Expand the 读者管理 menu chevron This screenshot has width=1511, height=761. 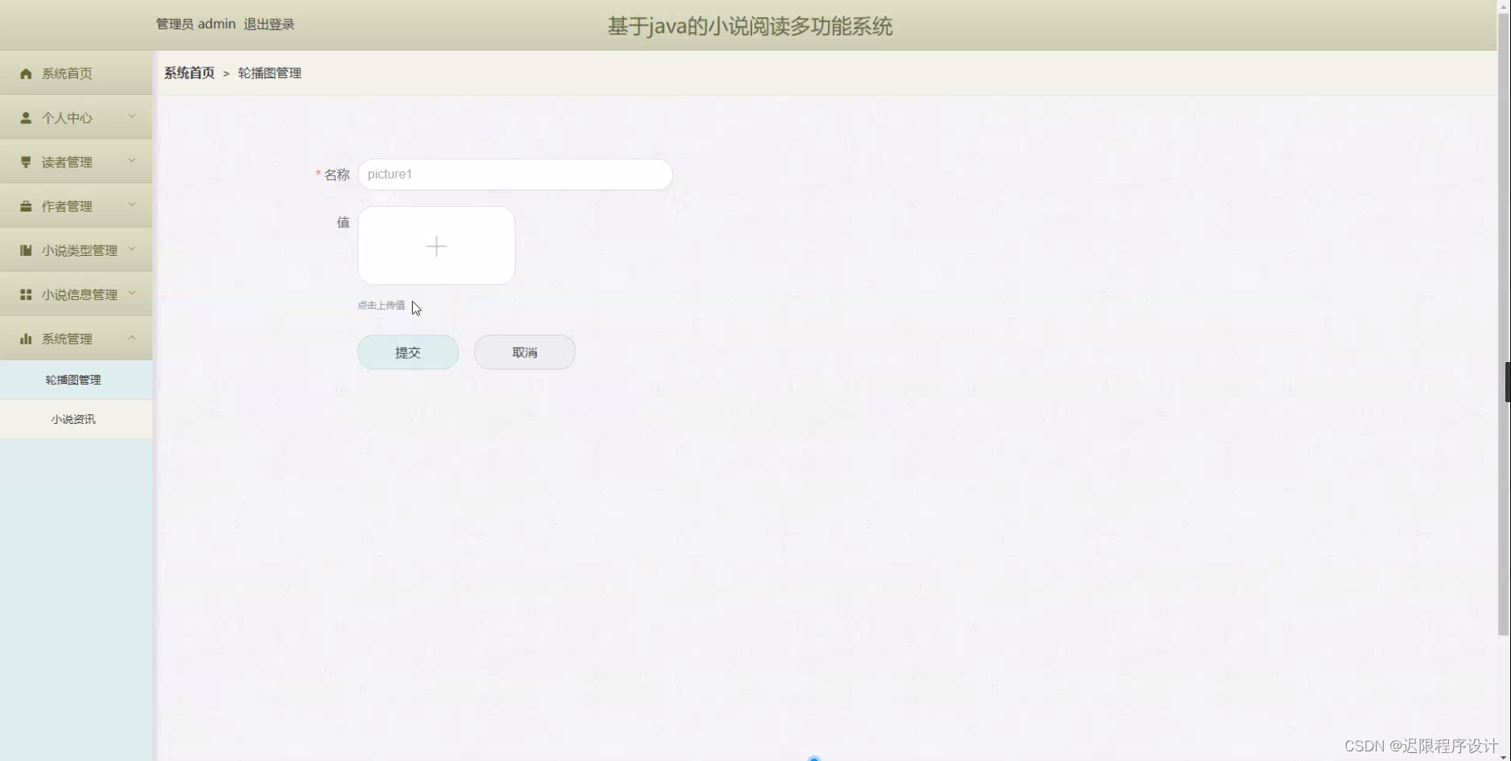[x=132, y=161]
